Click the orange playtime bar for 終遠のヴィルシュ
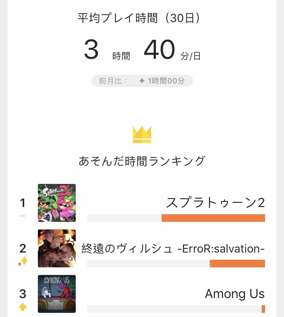 [x=237, y=264]
